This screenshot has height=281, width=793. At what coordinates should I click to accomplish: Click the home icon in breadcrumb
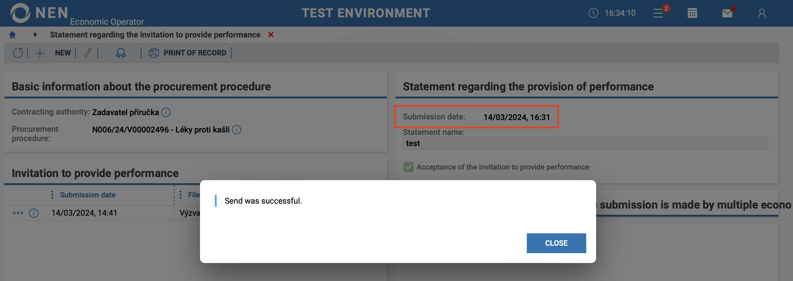12,35
